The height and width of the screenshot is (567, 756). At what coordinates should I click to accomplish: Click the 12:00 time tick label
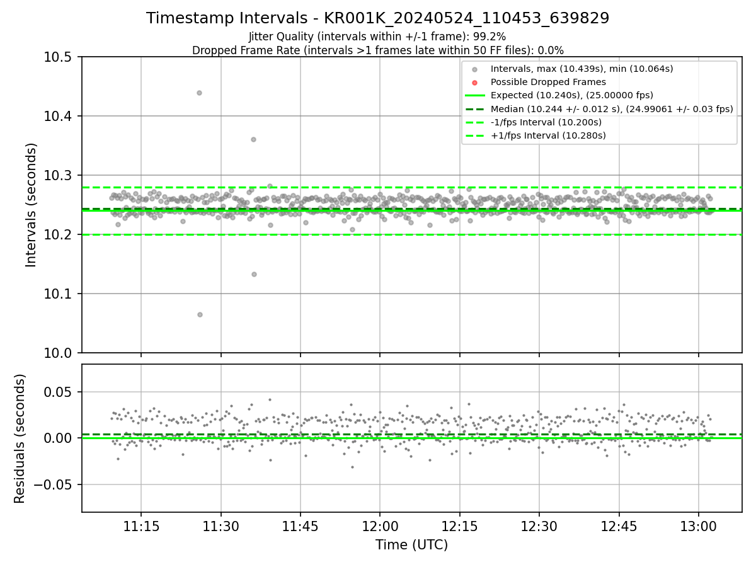(x=380, y=526)
